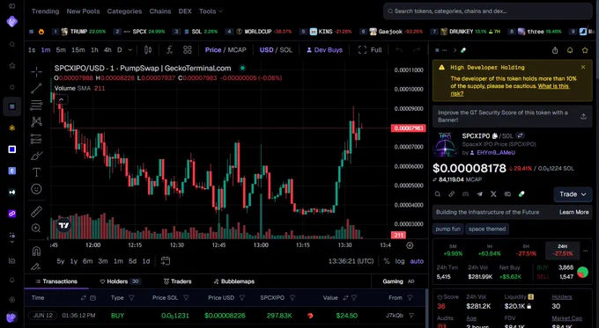599x328 pixels.
Task: Open filter for From column
Action: [x=410, y=298]
